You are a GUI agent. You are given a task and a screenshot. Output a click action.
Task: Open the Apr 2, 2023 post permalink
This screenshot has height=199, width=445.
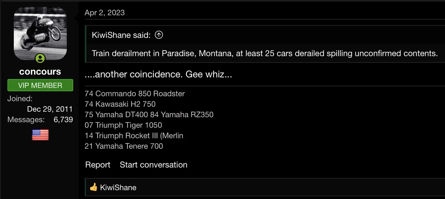pos(105,13)
